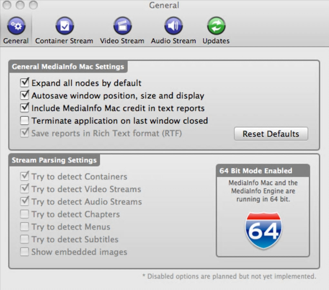Toggle Save reports in Rich Text format

[x=25, y=133]
